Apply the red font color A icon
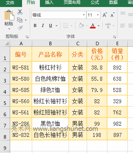The image size is (133, 153). pyautogui.click(x=93, y=26)
